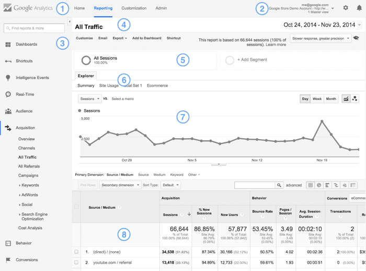This screenshot has height=271, width=366.
Task: Click the table search magnifier button
Action: point(279,185)
